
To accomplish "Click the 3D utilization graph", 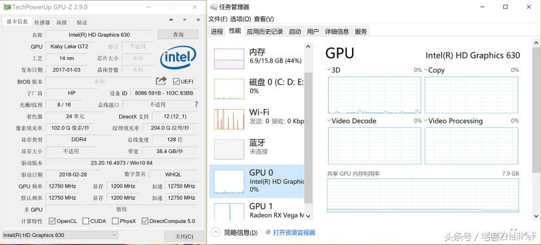I will tap(375, 95).
